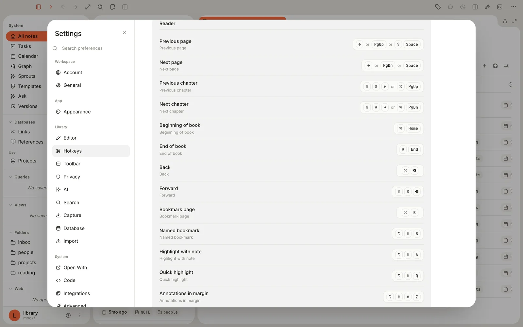Screen dimensions: 523x327
Task: Change the Beginning of book shortcut
Action: pyautogui.click(x=409, y=129)
